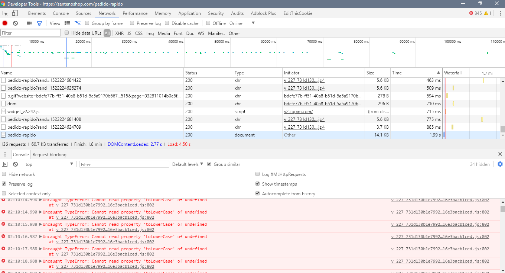Open the network throttling dropdown arrow
505x273 pixels.
pyautogui.click(x=253, y=23)
